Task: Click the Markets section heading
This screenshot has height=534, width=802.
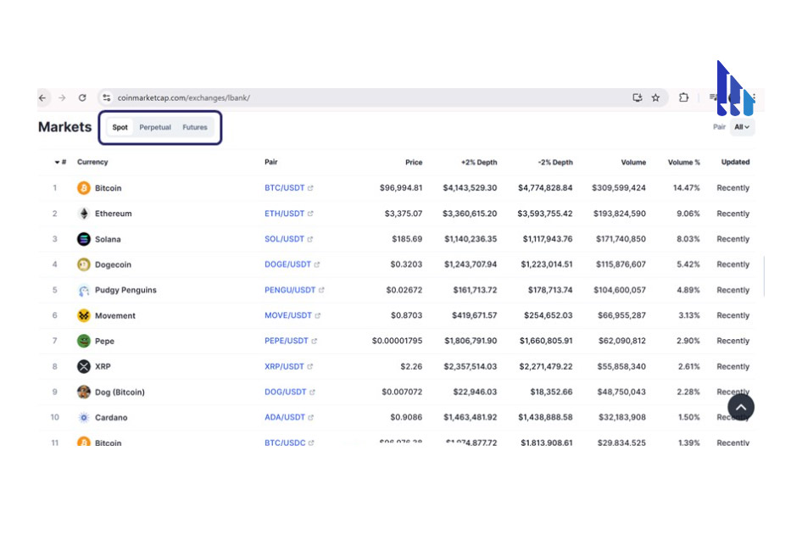Action: click(65, 127)
